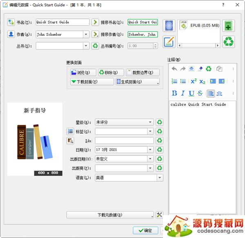Clear date with recycle icon

pyautogui.click(x=159, y=150)
